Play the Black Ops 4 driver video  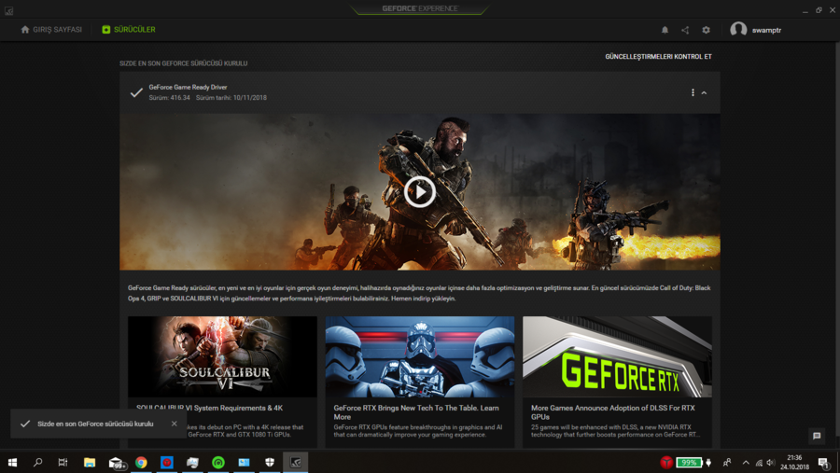click(419, 192)
